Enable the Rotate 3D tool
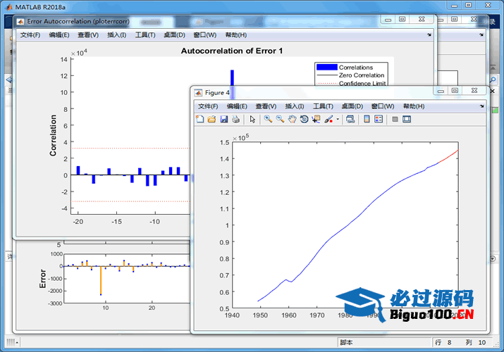This screenshot has height=352, width=504. click(x=304, y=120)
